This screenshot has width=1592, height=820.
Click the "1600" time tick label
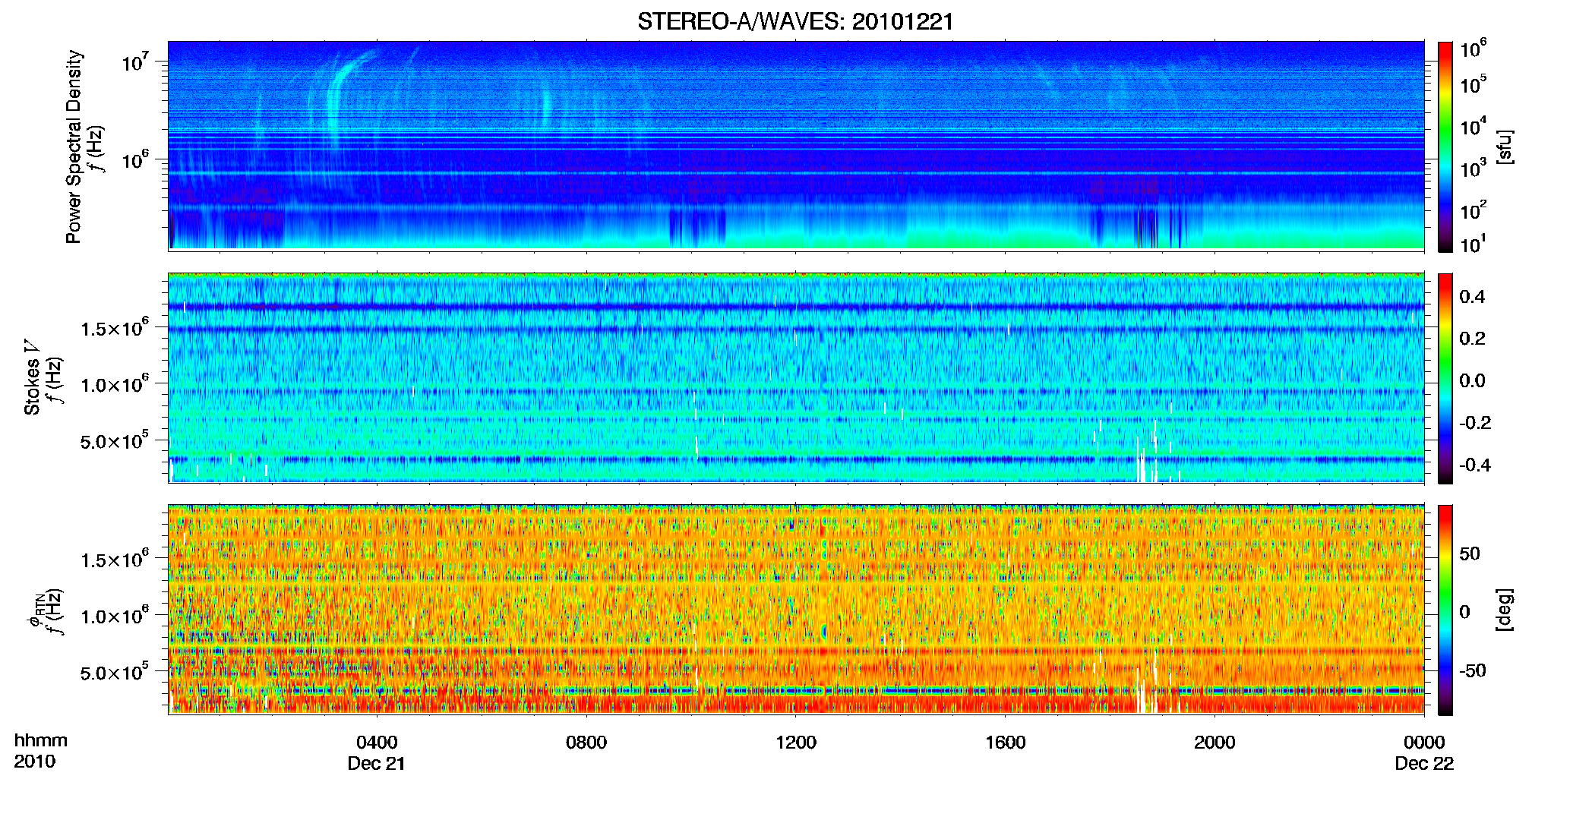pos(1006,743)
